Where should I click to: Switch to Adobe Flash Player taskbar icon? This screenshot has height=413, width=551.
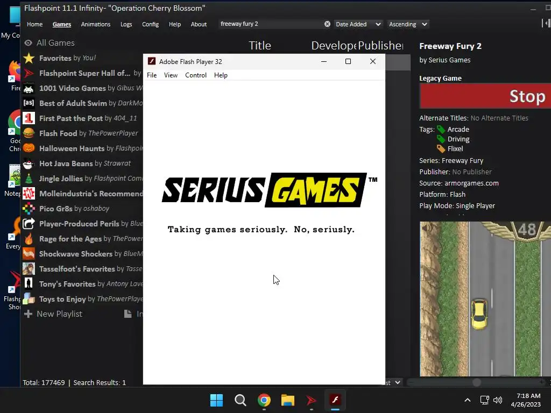coord(335,400)
